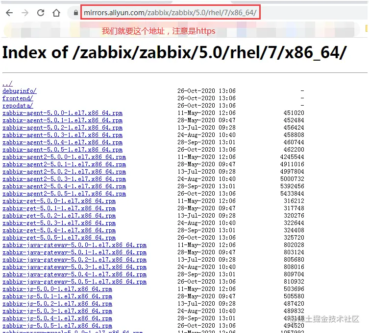Download zabbix-agent2-5.0.5-1.el7.x86_64.rpm

point(64,194)
